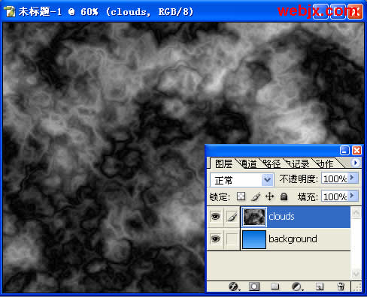Add a layer style with the fx icon
The height and width of the screenshot is (297, 367).
234,286
